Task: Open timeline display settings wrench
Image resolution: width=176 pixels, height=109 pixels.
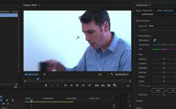Action: pos(13,100)
